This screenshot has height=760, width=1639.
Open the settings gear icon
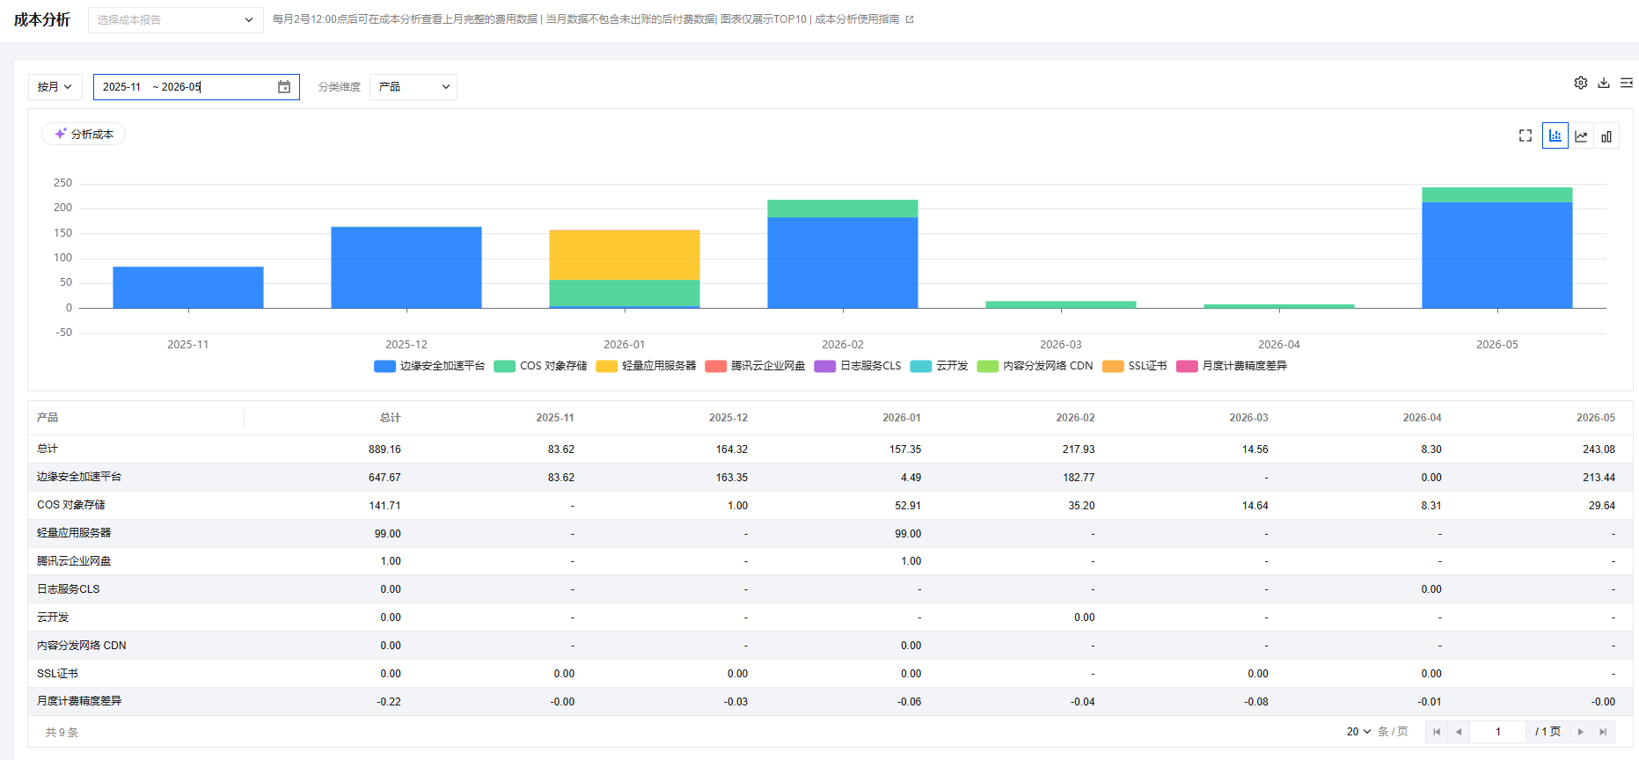click(x=1581, y=83)
